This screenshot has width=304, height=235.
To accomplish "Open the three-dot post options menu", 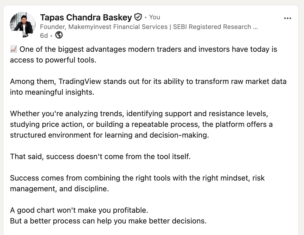I will tap(287, 18).
